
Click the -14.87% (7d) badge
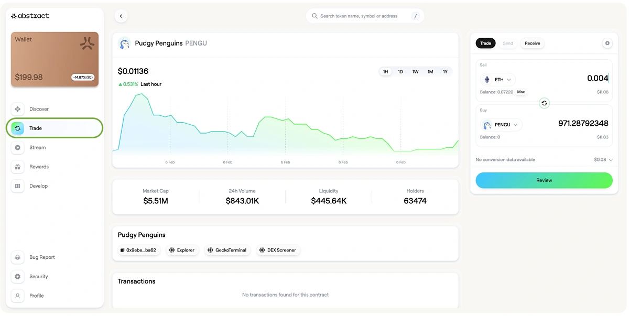pos(83,78)
